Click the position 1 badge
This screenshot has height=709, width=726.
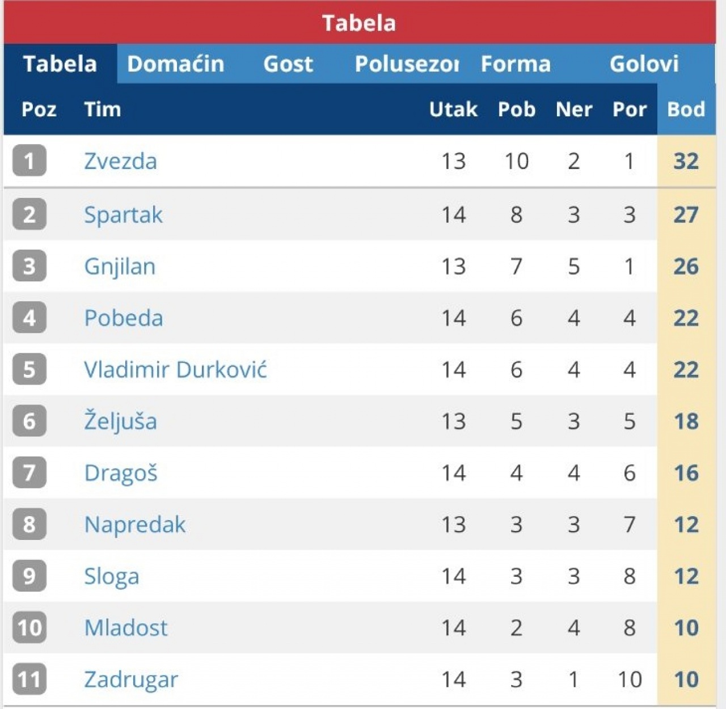tap(29, 161)
